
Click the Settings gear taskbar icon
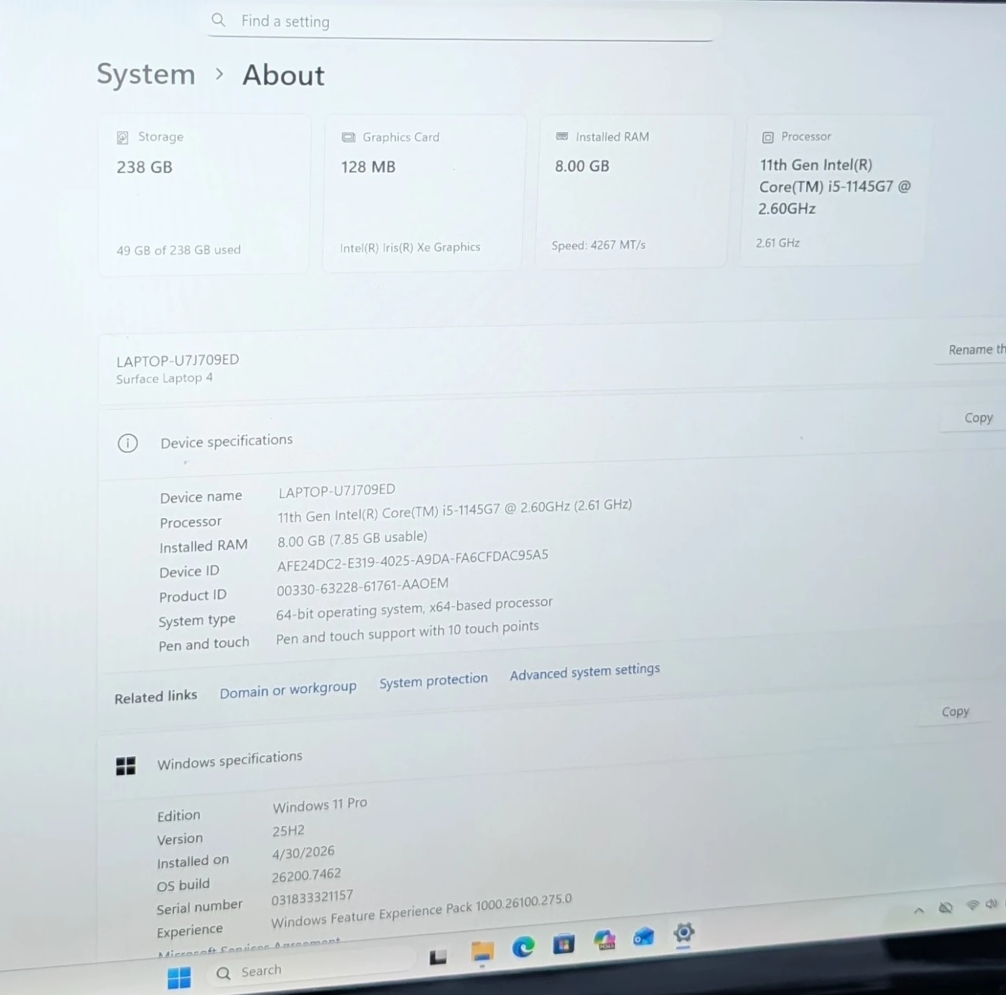[x=683, y=933]
